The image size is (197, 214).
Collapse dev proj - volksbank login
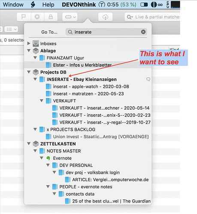(55, 172)
